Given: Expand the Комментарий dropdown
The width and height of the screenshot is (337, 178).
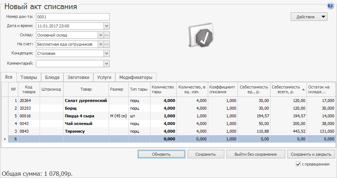Looking at the screenshot, I should pyautogui.click(x=106, y=64).
